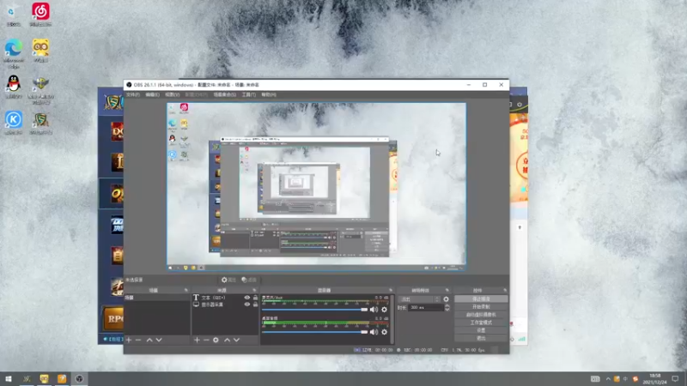Pop out the Scene Transitions dock panel

(x=447, y=290)
